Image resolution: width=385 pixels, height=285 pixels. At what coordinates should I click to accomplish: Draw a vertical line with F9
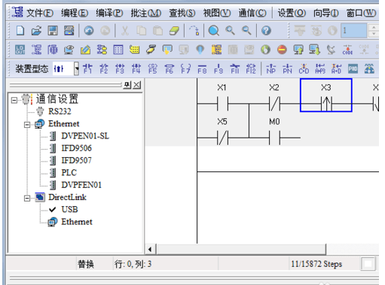(x=218, y=68)
